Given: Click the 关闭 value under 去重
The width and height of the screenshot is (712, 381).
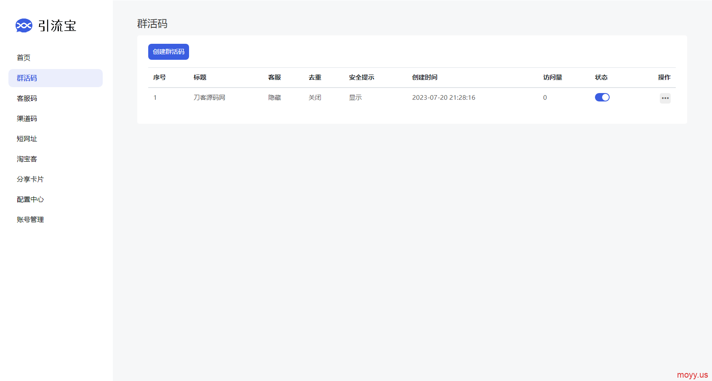Looking at the screenshot, I should (315, 98).
